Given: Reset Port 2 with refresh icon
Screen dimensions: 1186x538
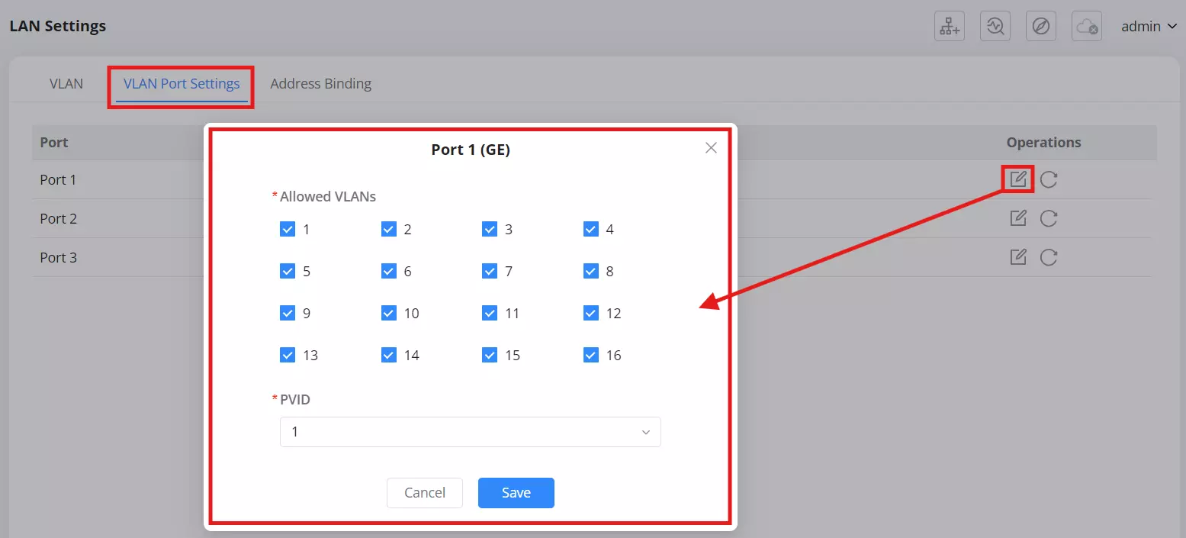Looking at the screenshot, I should (1049, 218).
